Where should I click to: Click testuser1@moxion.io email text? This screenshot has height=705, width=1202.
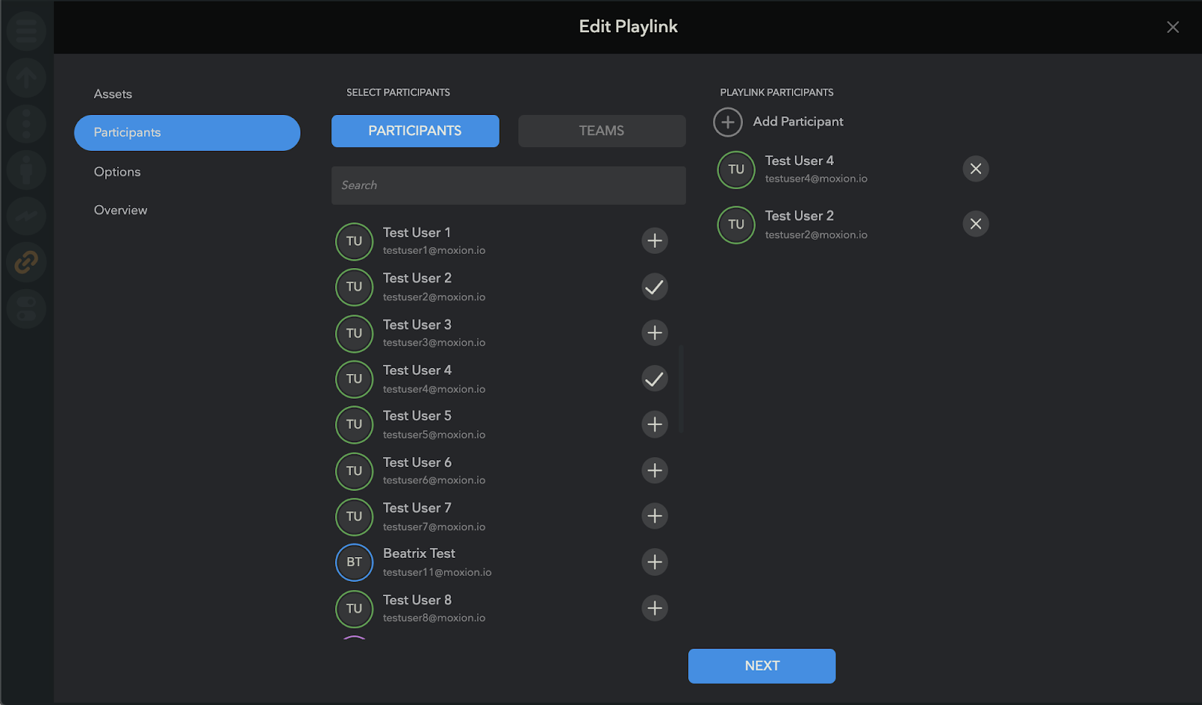(x=434, y=251)
